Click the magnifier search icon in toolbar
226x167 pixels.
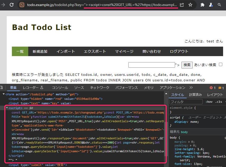pyautogui.click(x=219, y=5)
